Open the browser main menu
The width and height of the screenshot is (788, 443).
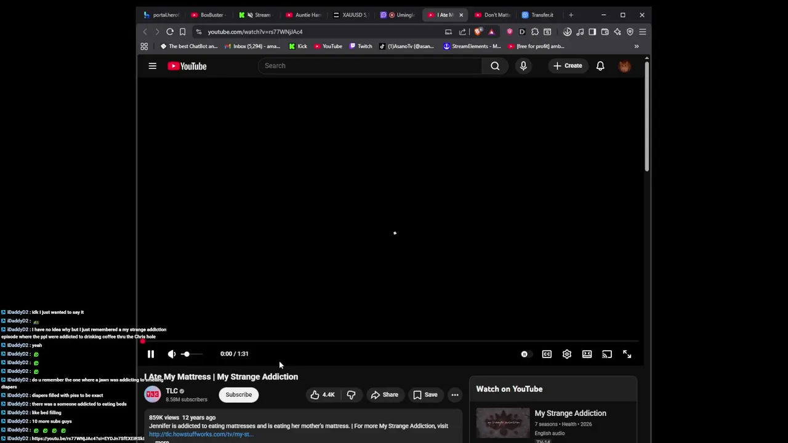pos(642,31)
